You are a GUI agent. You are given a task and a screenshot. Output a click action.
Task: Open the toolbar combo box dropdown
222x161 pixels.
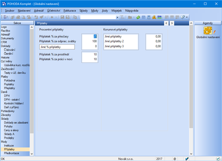coord(117,17)
